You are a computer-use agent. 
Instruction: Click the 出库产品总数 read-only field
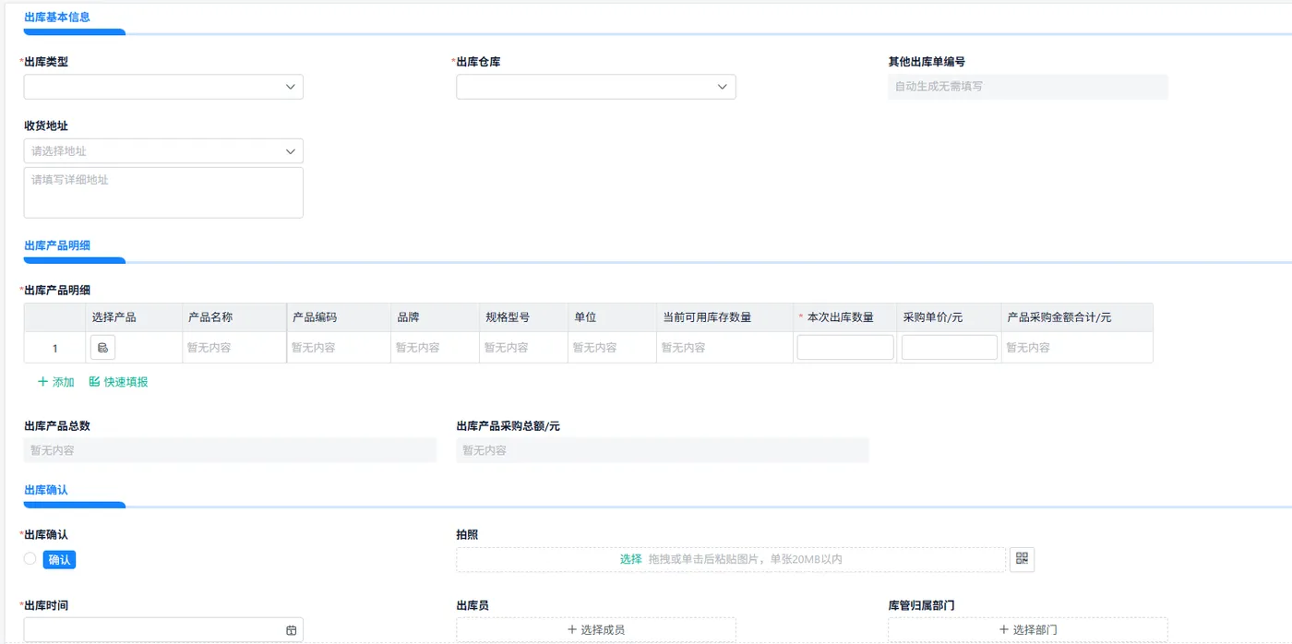click(x=230, y=450)
